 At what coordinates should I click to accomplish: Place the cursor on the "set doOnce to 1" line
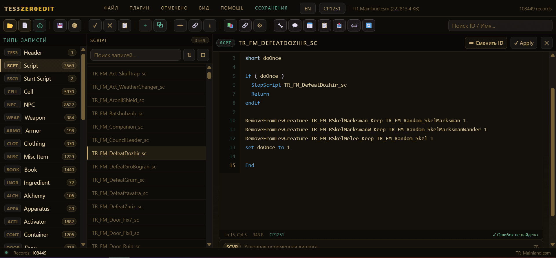267,147
